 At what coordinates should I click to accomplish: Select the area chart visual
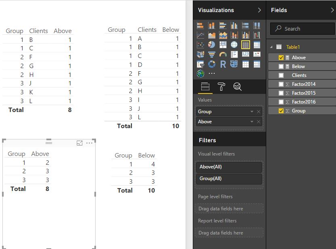pos(211,35)
